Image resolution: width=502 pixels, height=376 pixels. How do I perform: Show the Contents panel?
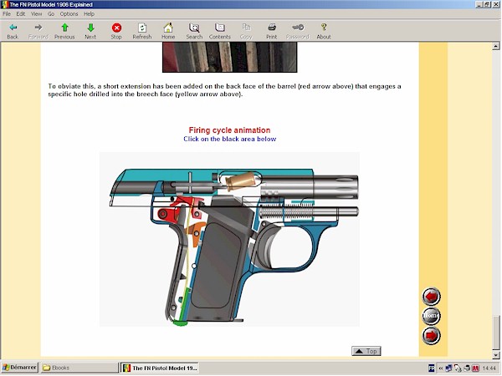[220, 31]
